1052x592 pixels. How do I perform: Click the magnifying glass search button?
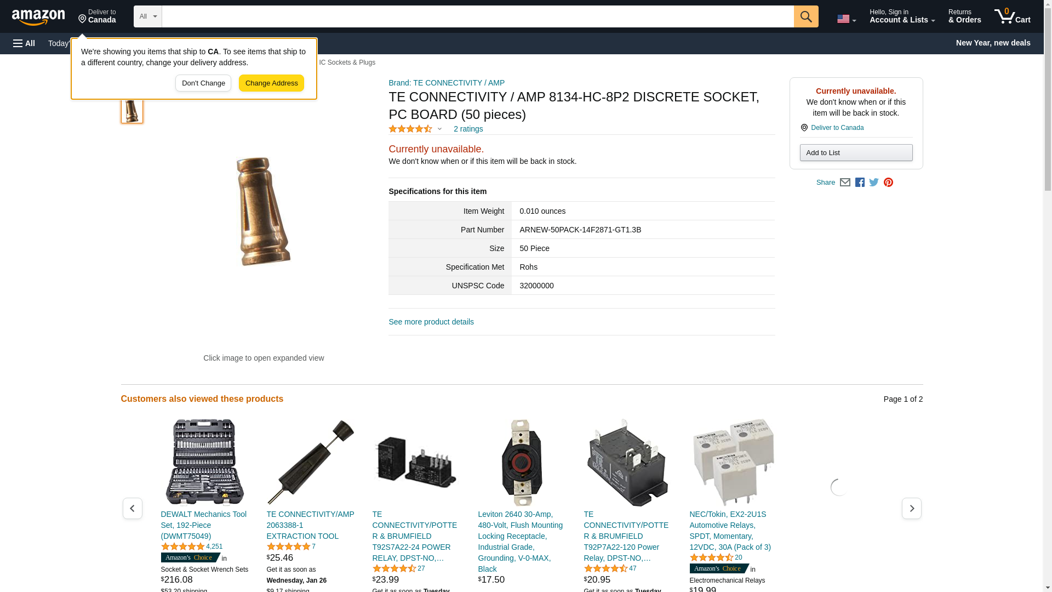[805, 16]
